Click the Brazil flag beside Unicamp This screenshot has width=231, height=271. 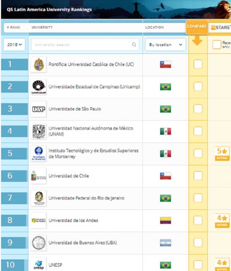pos(166,87)
